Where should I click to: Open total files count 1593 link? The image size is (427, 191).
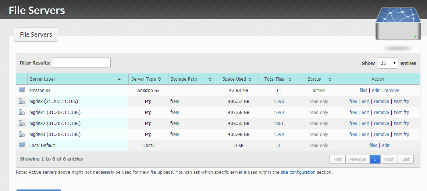(x=278, y=101)
